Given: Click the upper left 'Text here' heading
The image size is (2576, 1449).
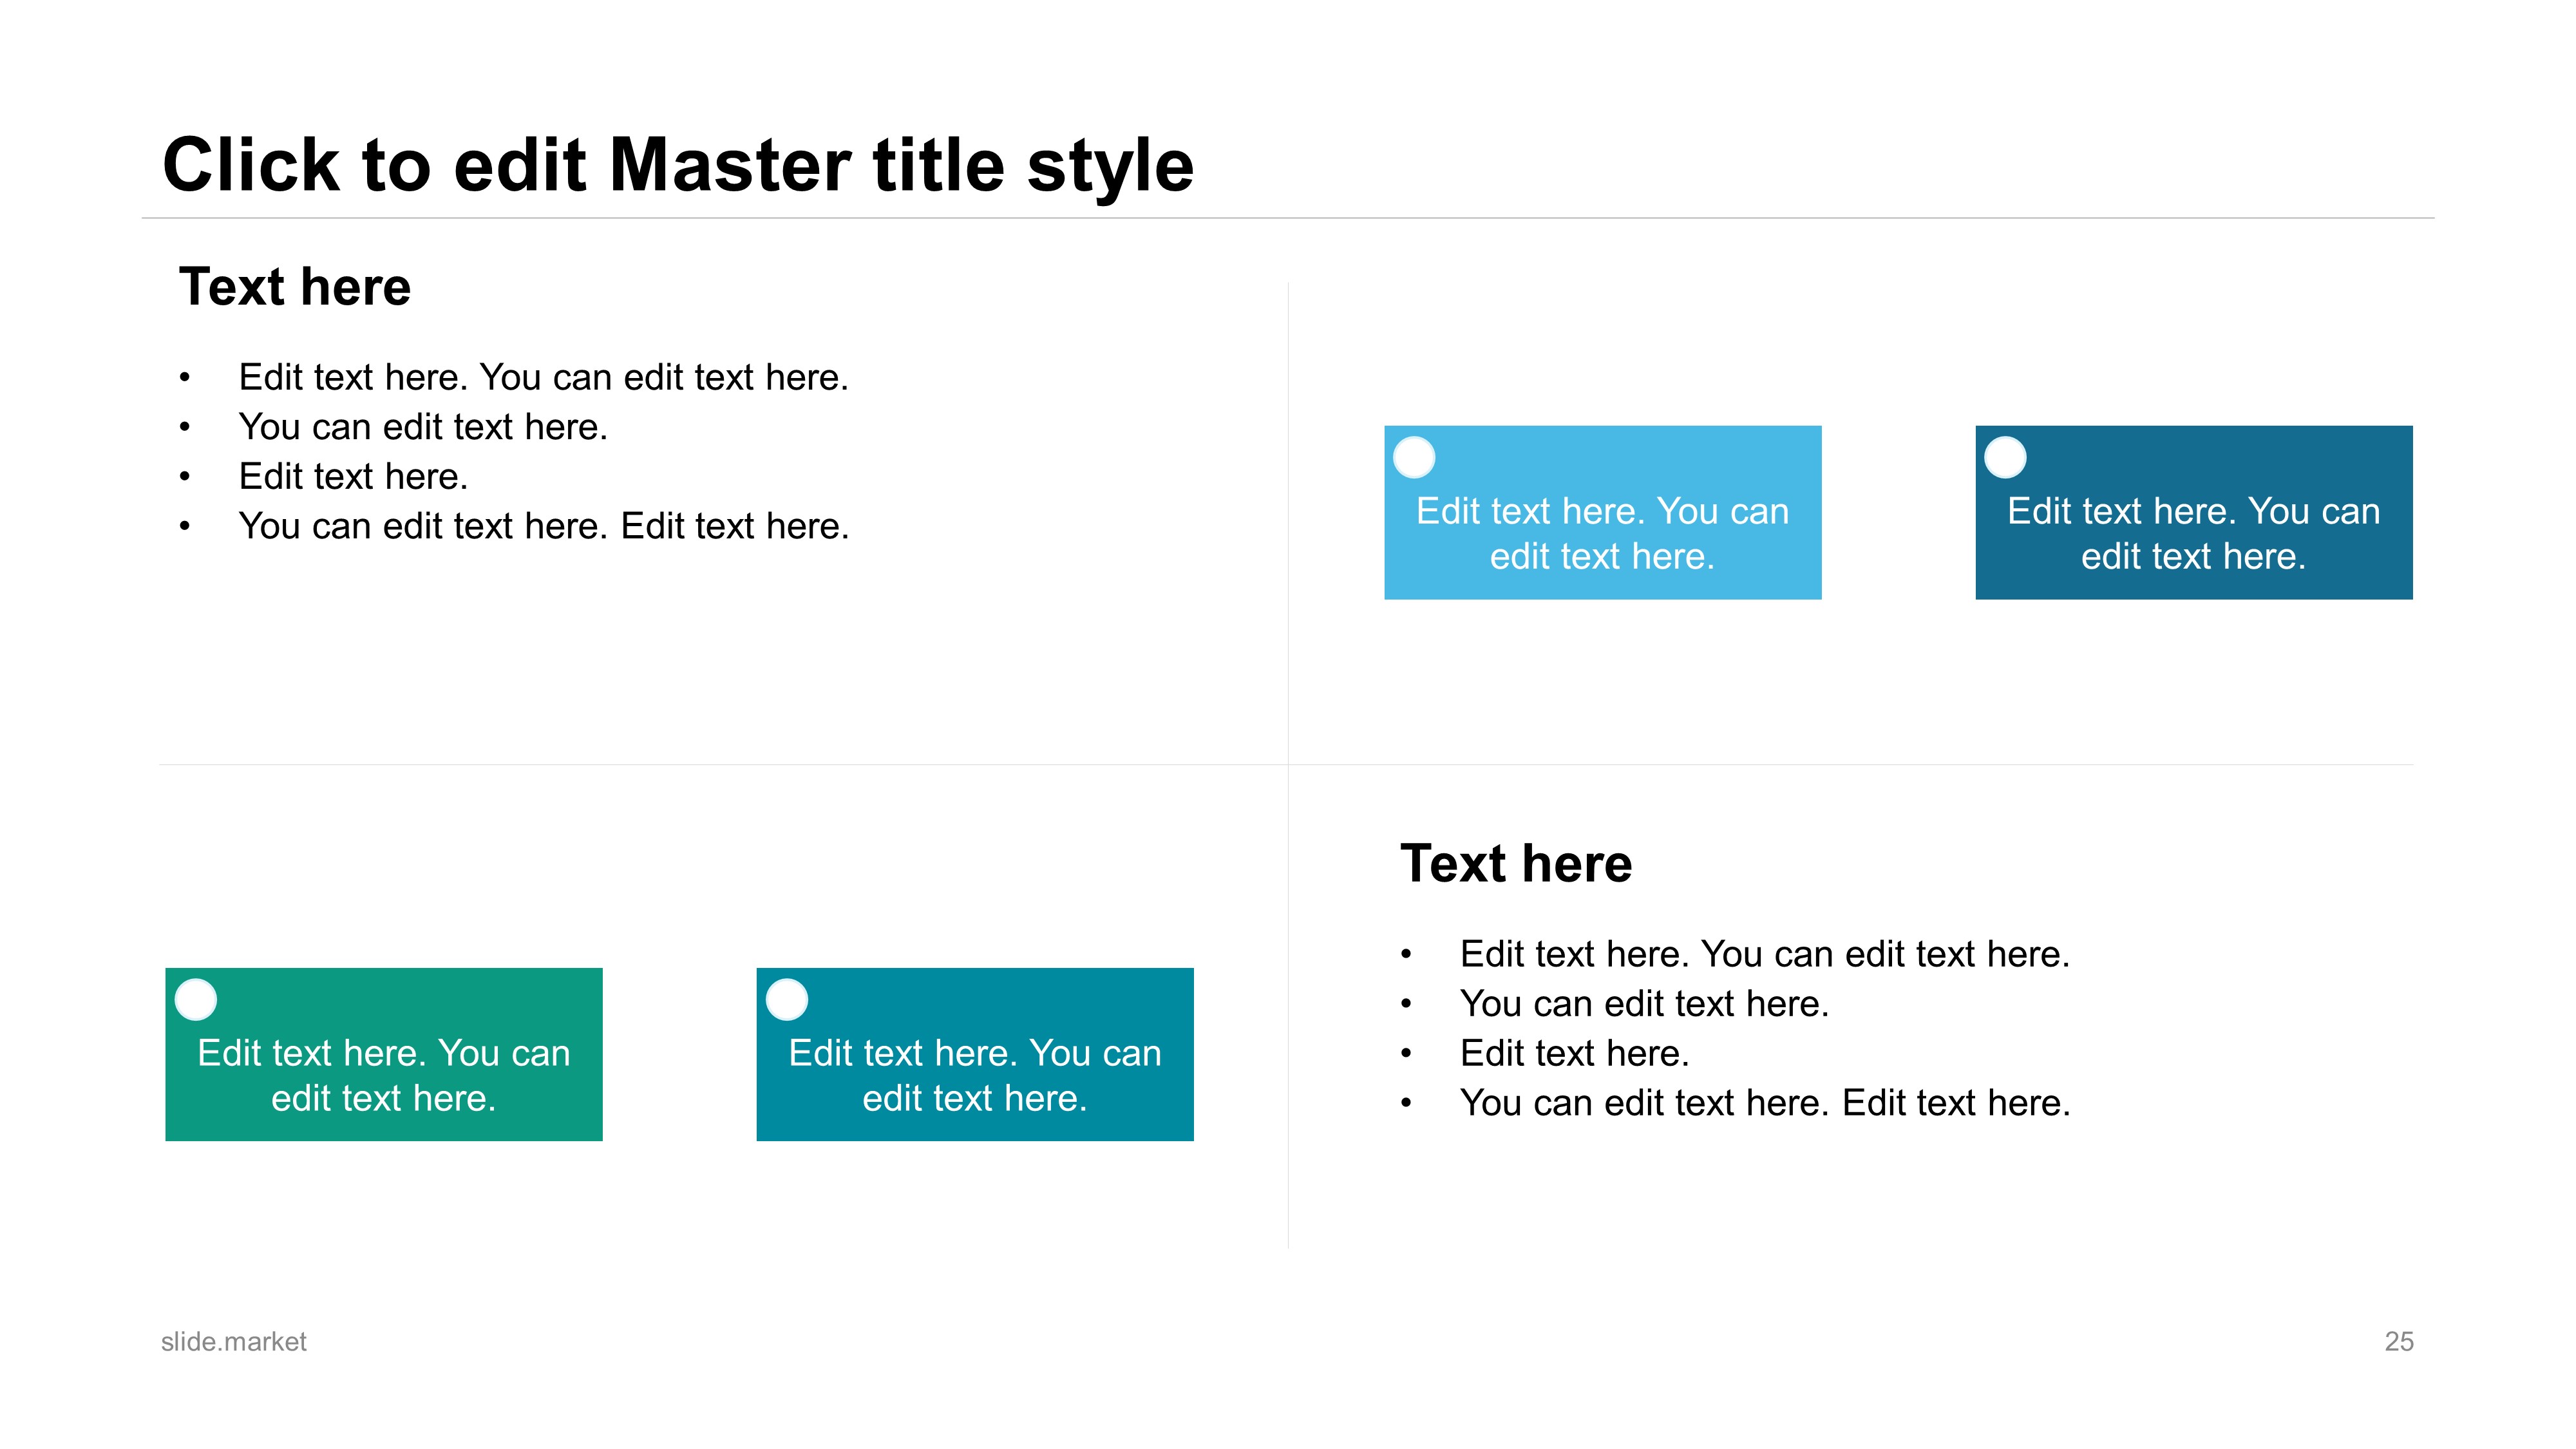Looking at the screenshot, I should point(295,287).
